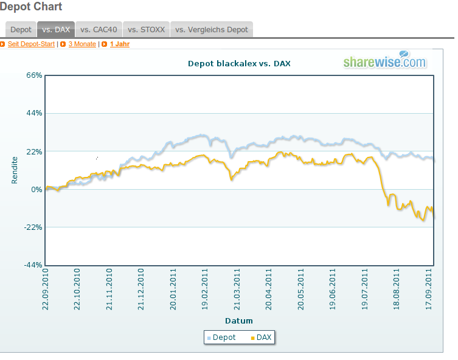Image resolution: width=458 pixels, height=360 pixels.
Task: Click the orange arrow before 3 Monate
Action: click(63, 44)
